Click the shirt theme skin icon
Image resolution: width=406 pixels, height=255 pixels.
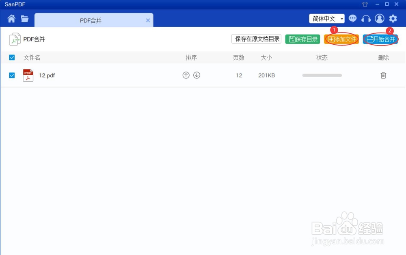tap(364, 4)
